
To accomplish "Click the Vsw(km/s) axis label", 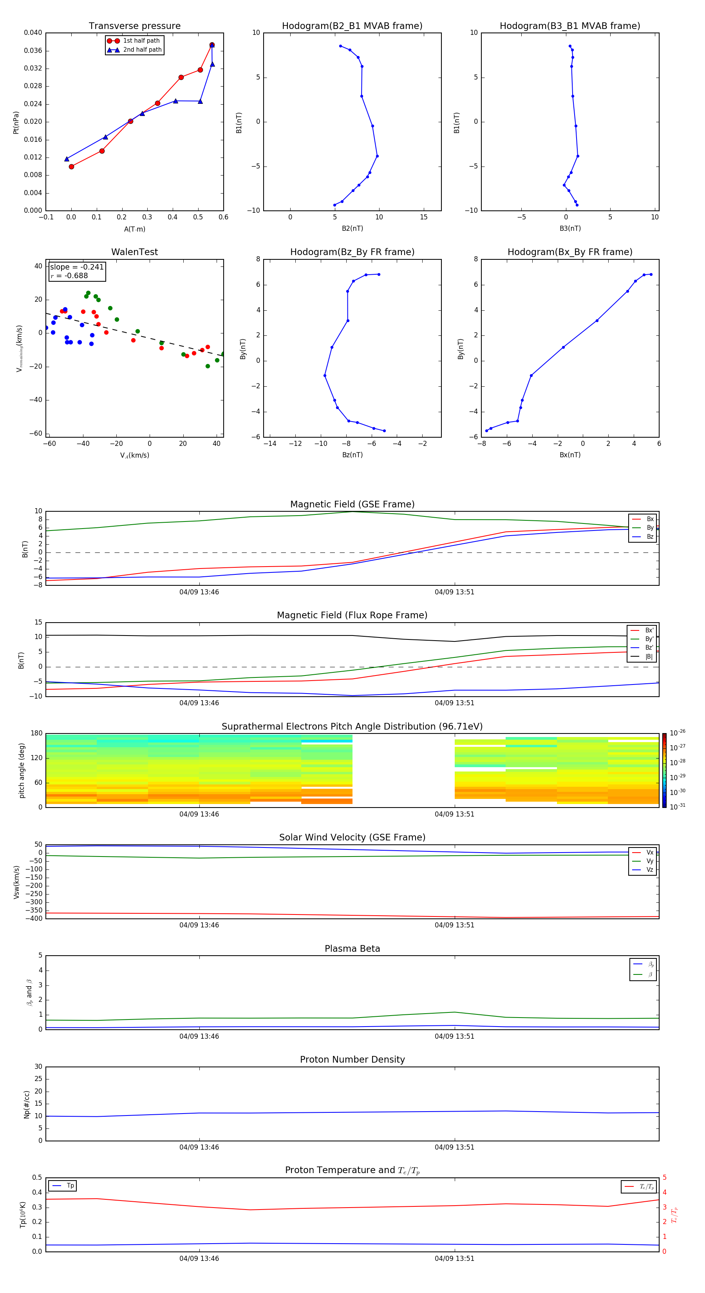I will [16, 882].
